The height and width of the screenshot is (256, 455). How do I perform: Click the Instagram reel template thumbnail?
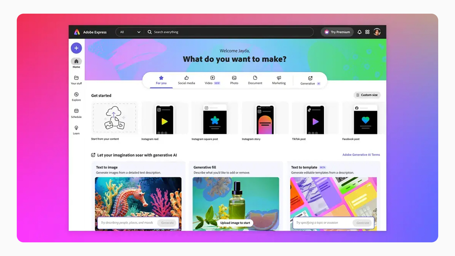(x=165, y=119)
